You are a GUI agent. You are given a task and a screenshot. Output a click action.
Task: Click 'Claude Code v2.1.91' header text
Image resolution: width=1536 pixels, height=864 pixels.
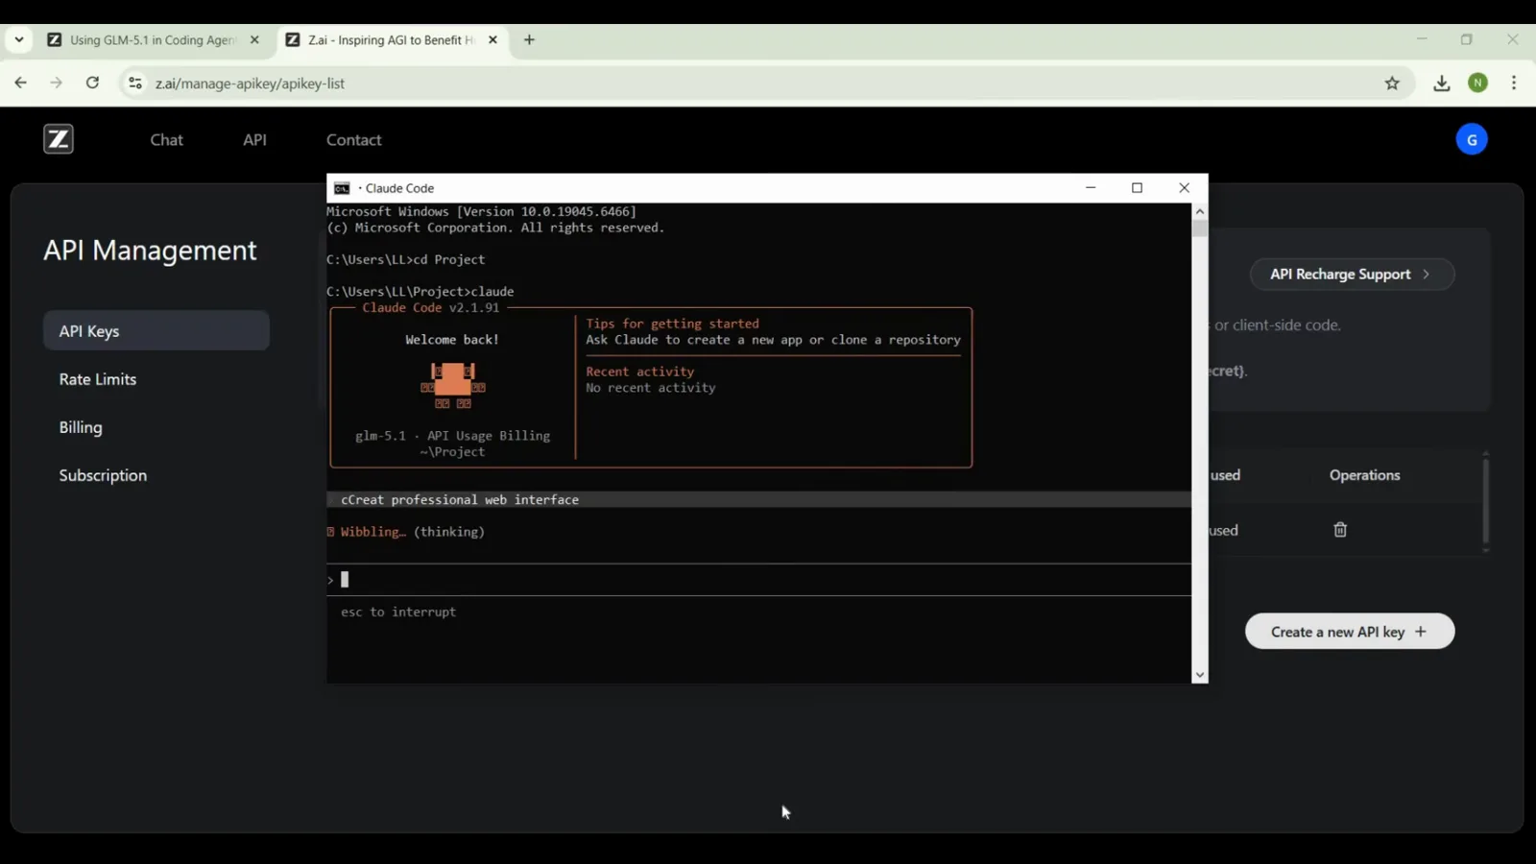pyautogui.click(x=431, y=307)
